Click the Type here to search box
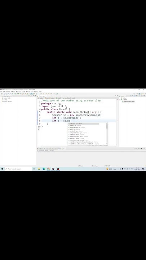 (x=18, y=169)
